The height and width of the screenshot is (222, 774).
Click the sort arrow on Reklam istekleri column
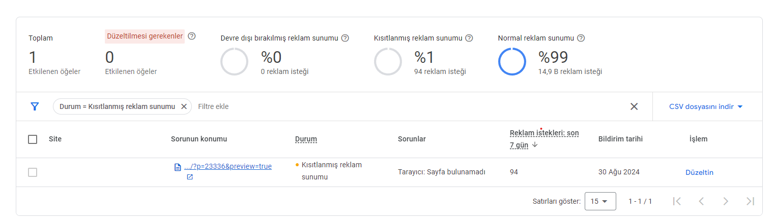[535, 145]
